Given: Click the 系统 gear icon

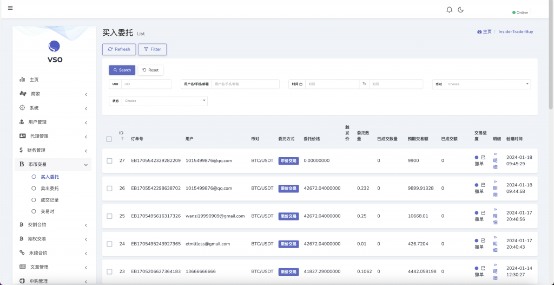Looking at the screenshot, I should pos(22,108).
